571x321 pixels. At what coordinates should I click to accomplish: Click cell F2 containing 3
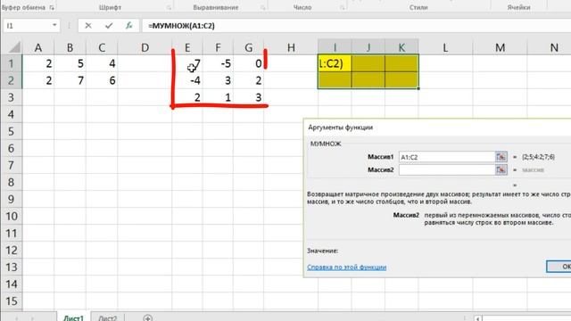[x=218, y=80]
